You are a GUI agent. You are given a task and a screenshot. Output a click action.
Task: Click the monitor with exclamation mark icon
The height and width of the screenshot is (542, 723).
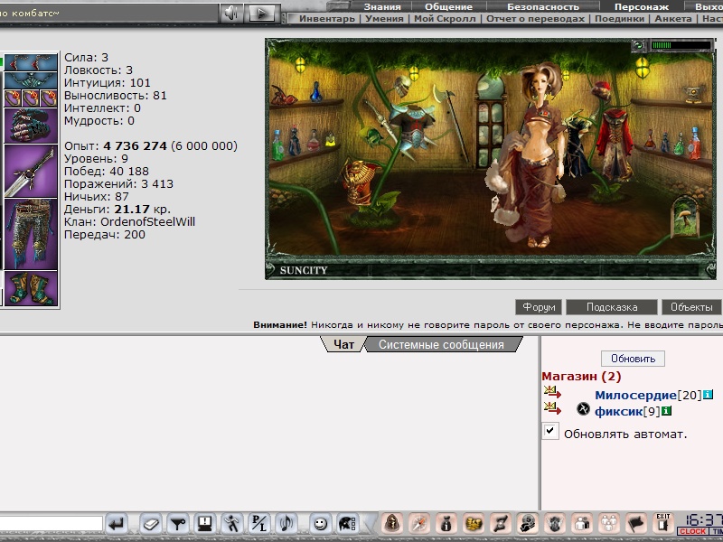(x=205, y=524)
